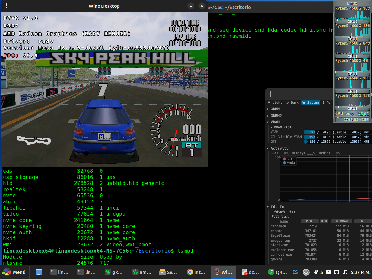Collapse the fdinfo section

275,207
